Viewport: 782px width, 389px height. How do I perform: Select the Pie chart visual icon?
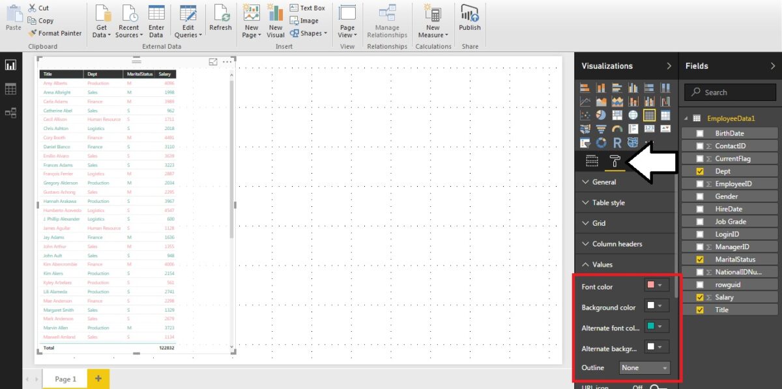[x=601, y=114]
